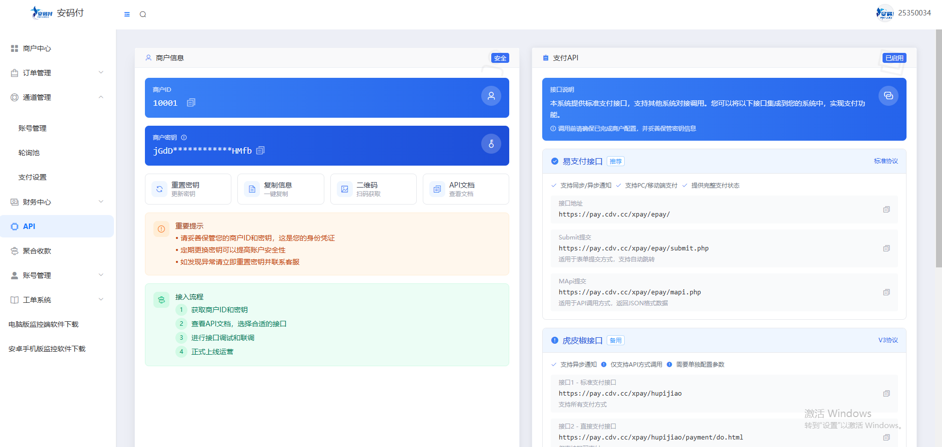Copy the hupijiao interface URL
The image size is (942, 447).
(886, 394)
